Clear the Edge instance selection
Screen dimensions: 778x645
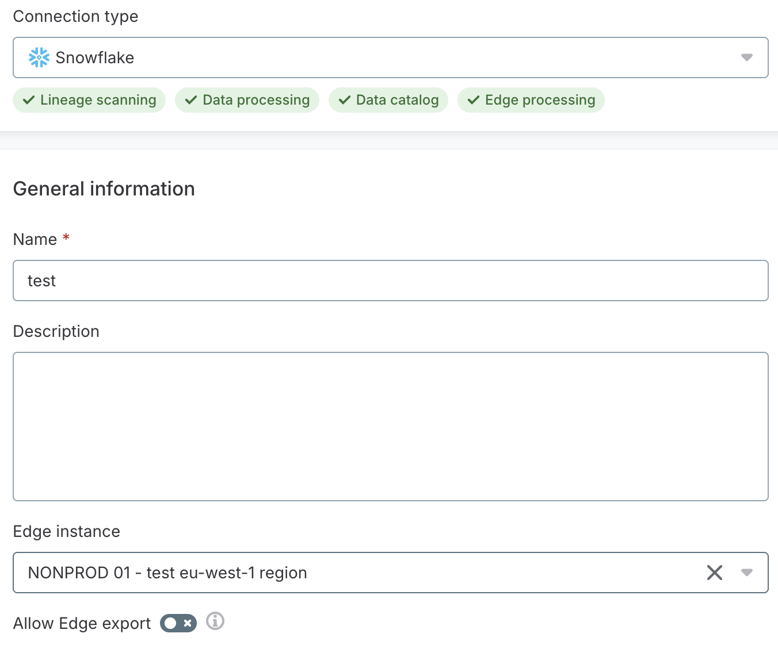pos(714,573)
